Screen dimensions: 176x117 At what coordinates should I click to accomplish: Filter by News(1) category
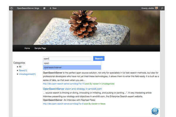(x=23, y=70)
